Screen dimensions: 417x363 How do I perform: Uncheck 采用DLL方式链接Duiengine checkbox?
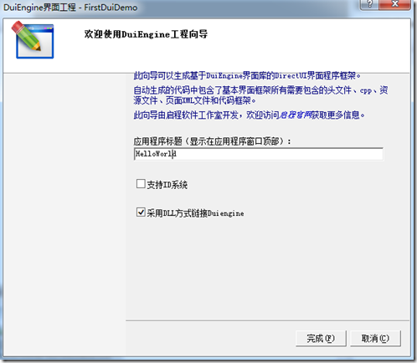(x=141, y=212)
